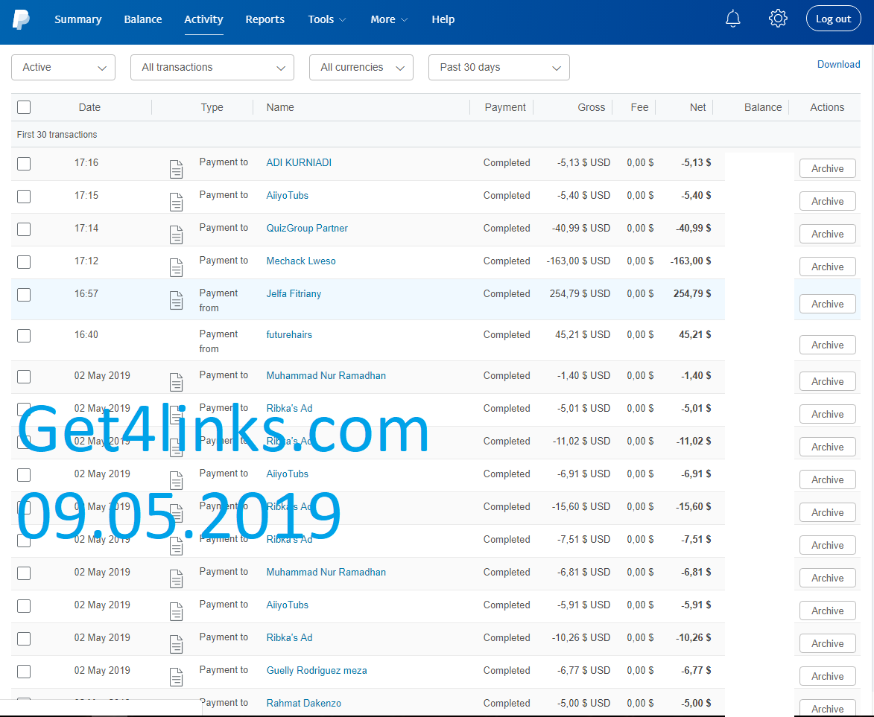Expand the Active status dropdown
Image resolution: width=874 pixels, height=717 pixels.
(x=63, y=68)
